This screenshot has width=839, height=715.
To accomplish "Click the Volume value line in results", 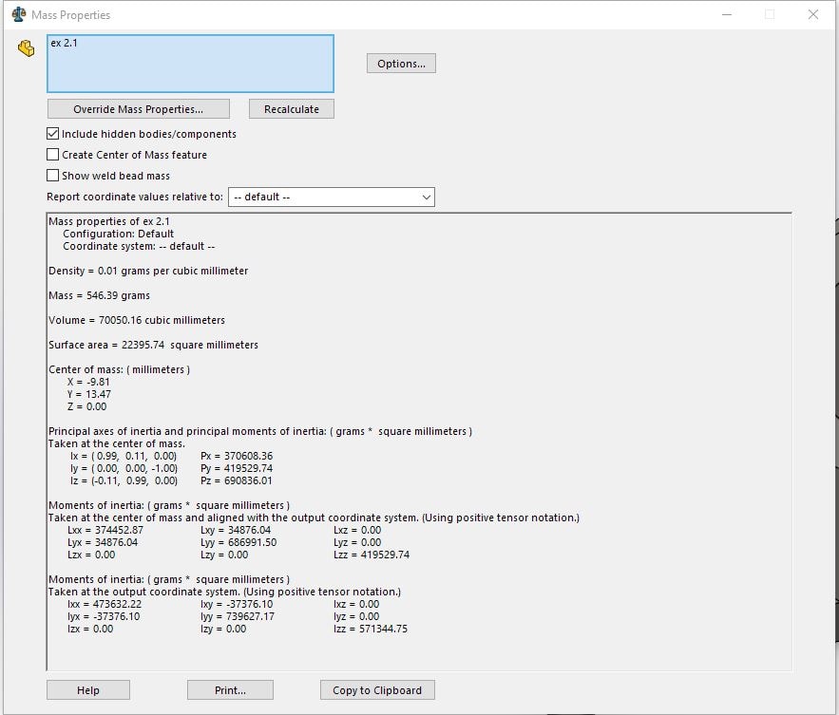I will pyautogui.click(x=137, y=320).
